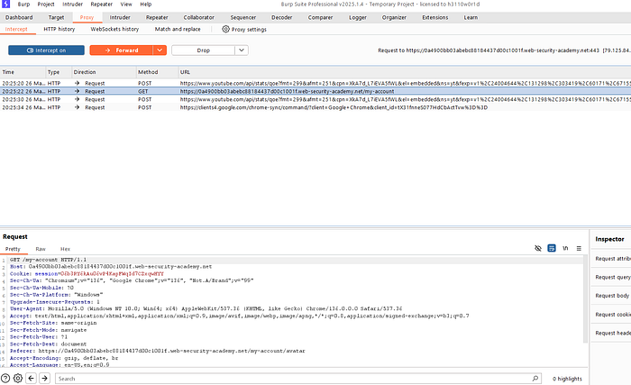Drop the intercepted request

coord(203,50)
